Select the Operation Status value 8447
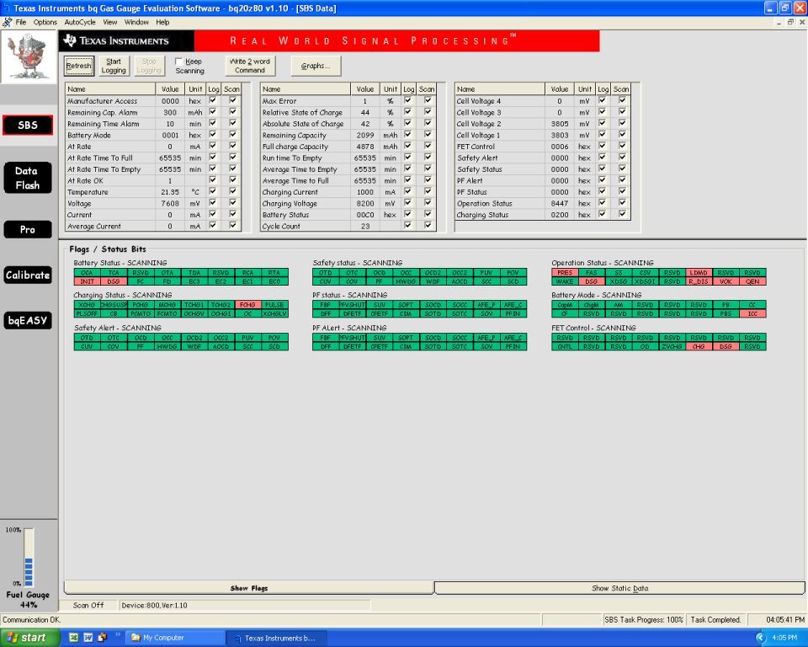The image size is (808, 647). (x=560, y=203)
